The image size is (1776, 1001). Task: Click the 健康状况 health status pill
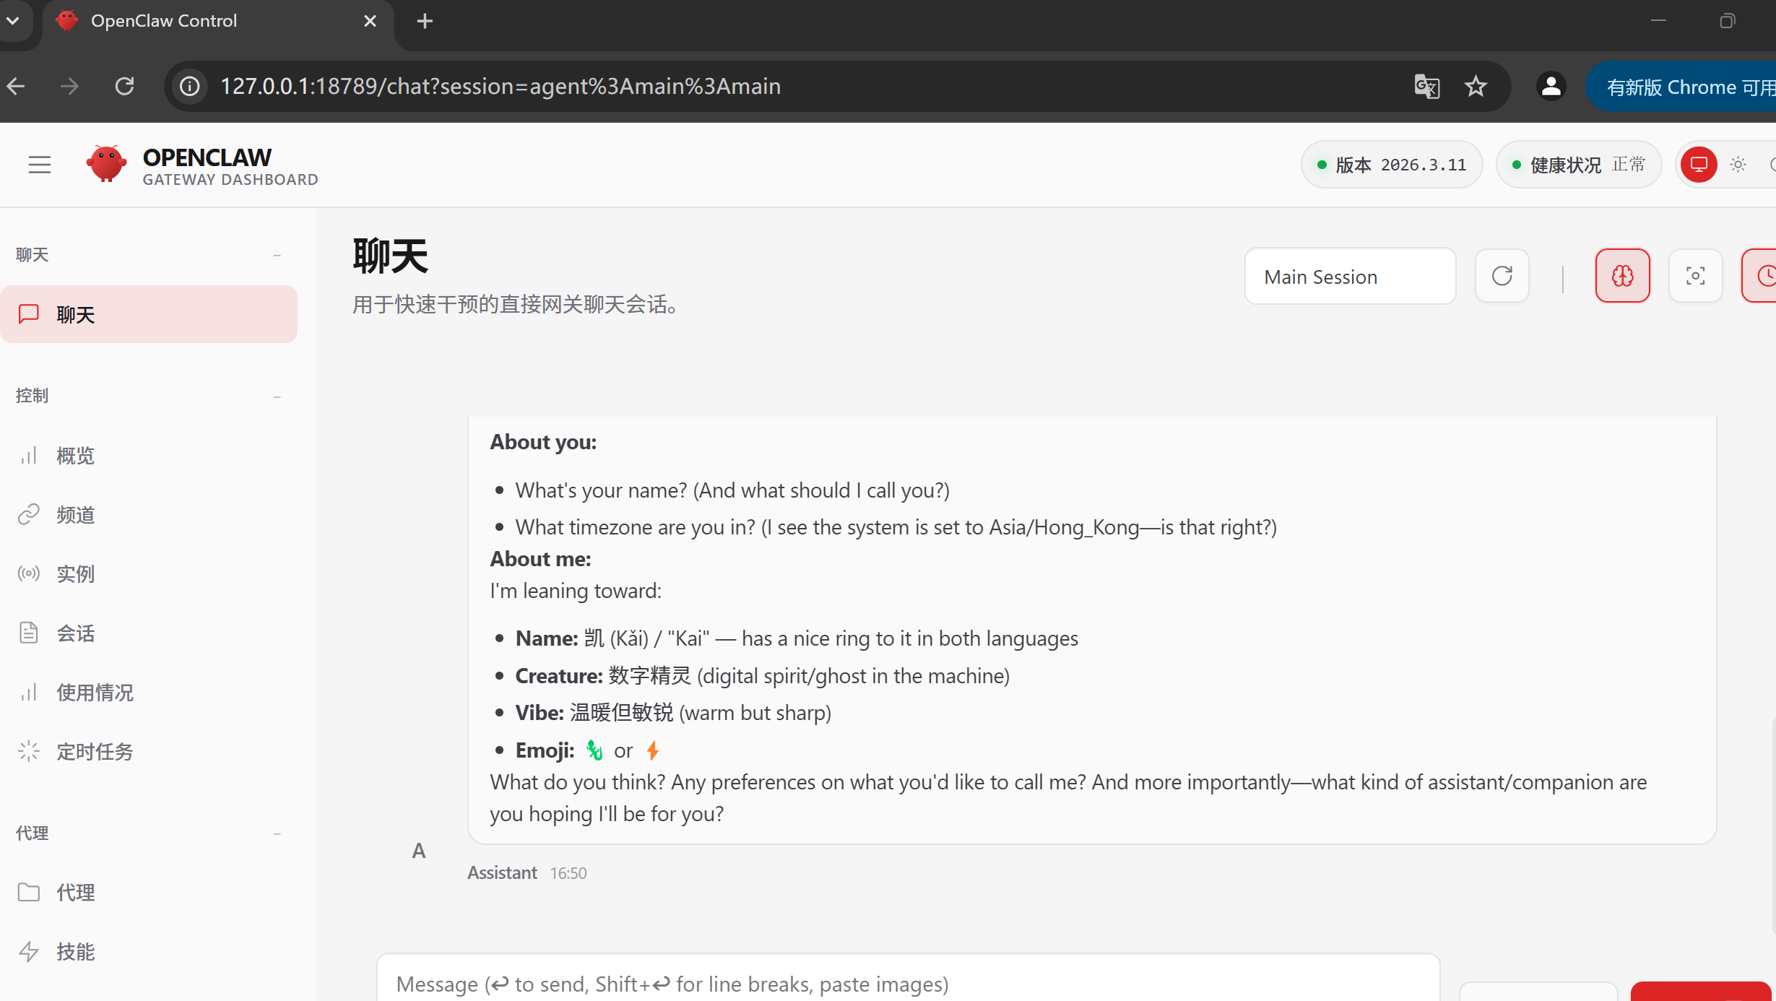[1579, 165]
